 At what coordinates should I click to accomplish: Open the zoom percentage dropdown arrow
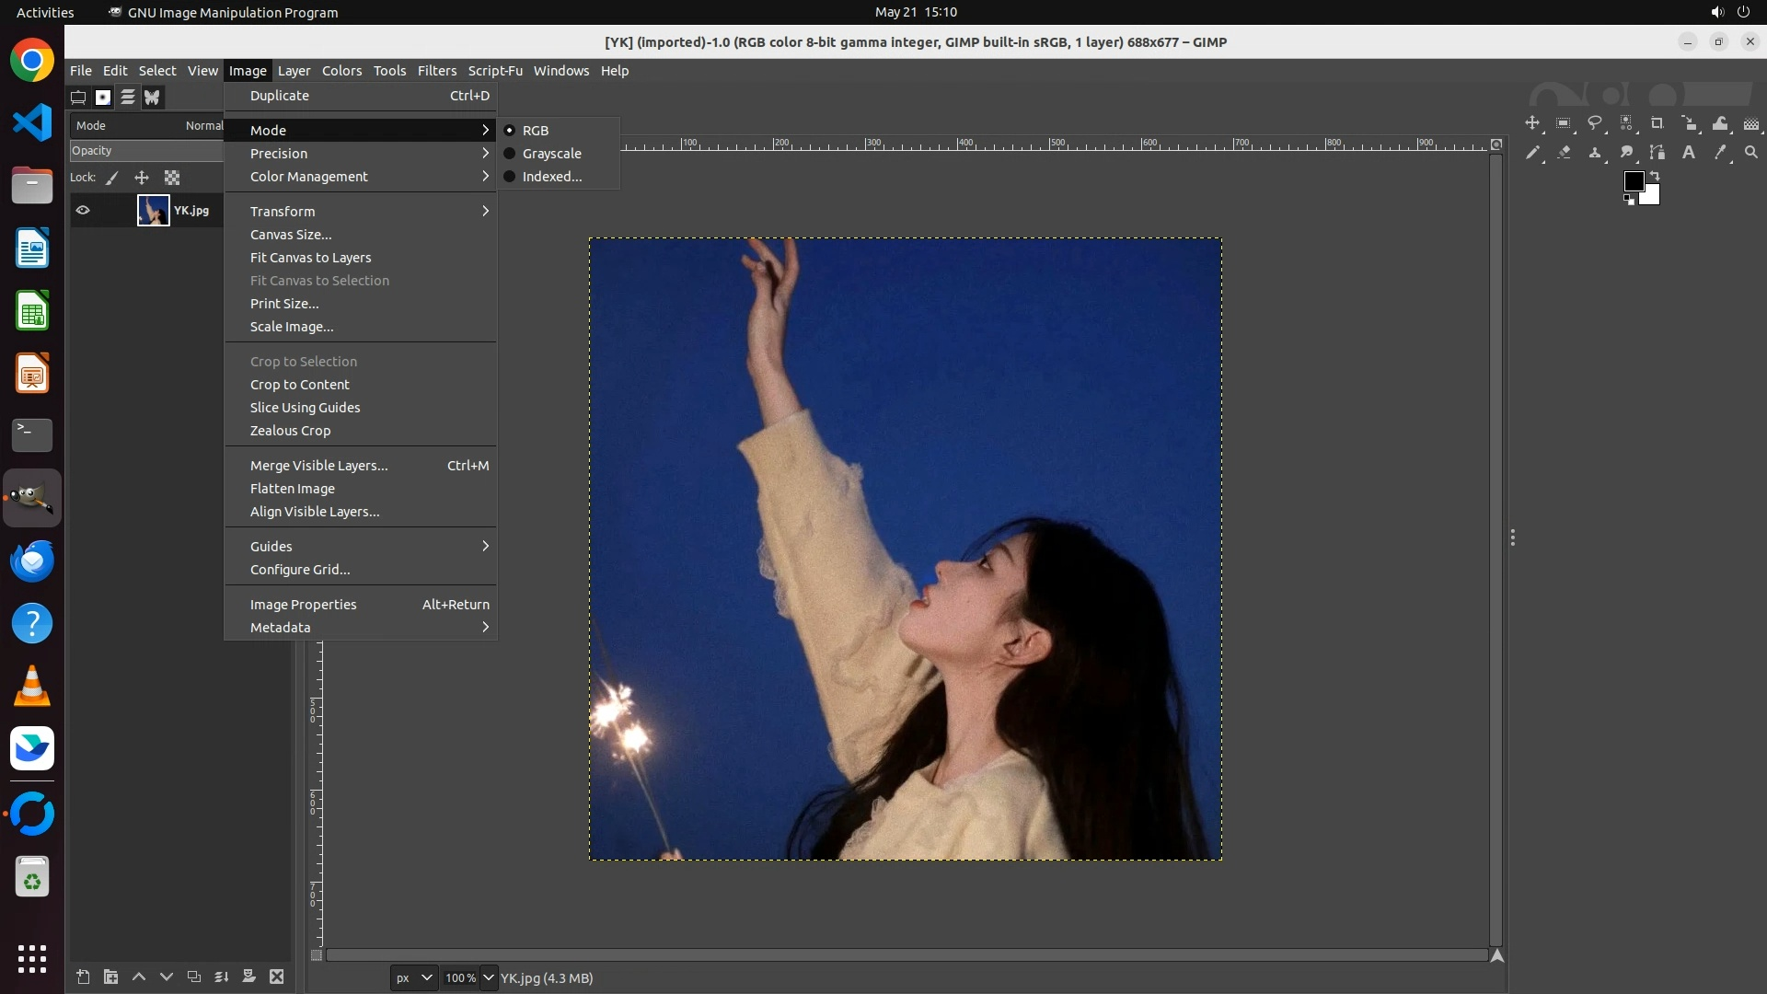pyautogui.click(x=489, y=978)
